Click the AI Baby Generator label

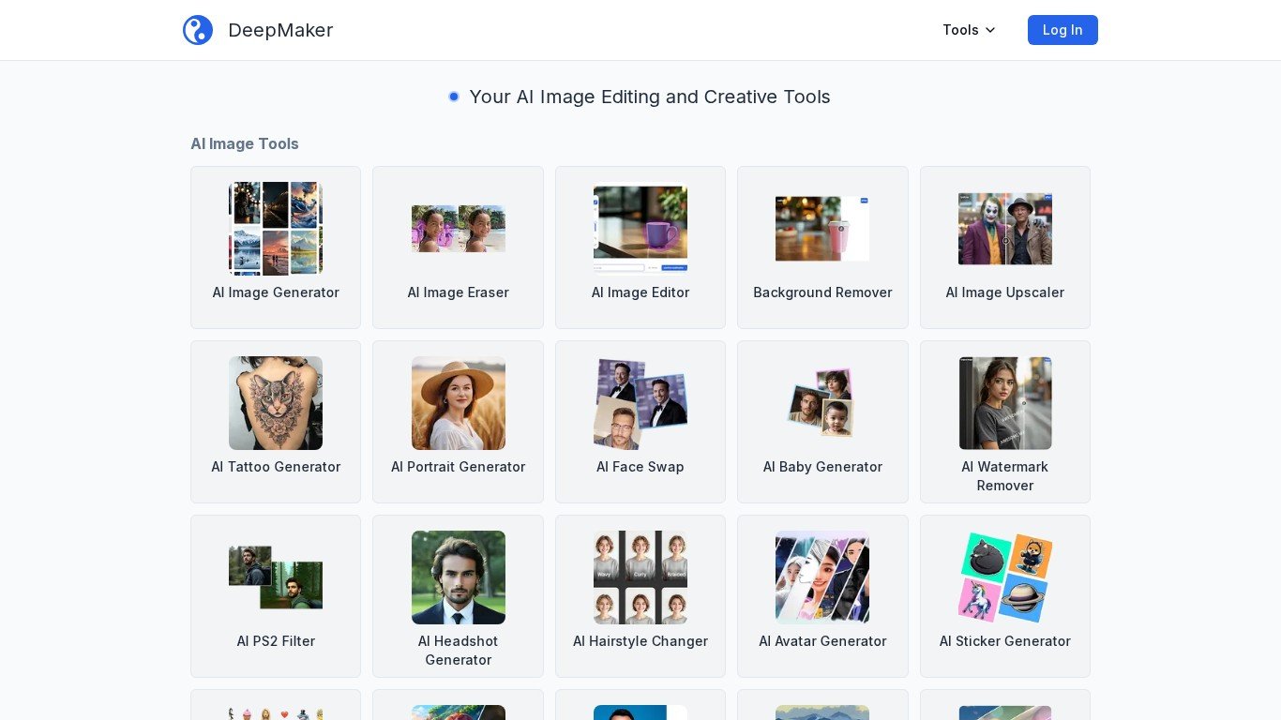click(x=822, y=467)
